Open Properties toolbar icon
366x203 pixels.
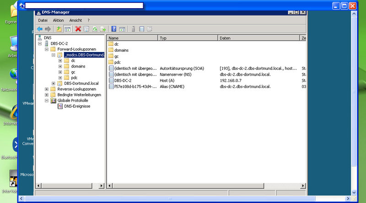point(86,29)
